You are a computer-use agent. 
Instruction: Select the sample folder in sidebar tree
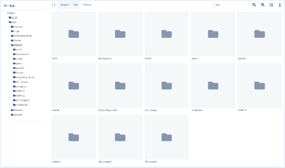(18, 114)
